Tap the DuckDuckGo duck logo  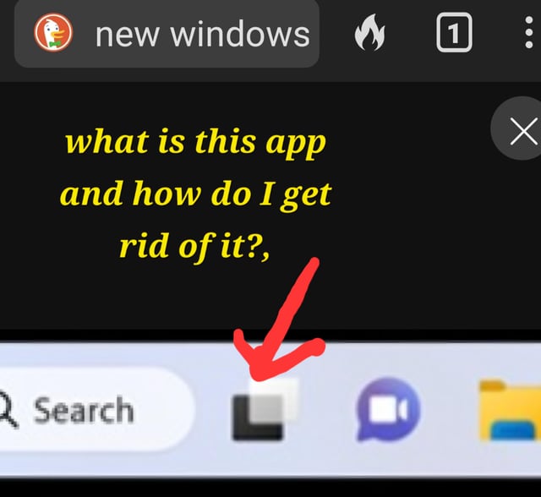click(x=53, y=32)
